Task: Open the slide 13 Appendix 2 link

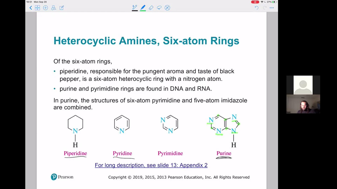Action: [151, 165]
